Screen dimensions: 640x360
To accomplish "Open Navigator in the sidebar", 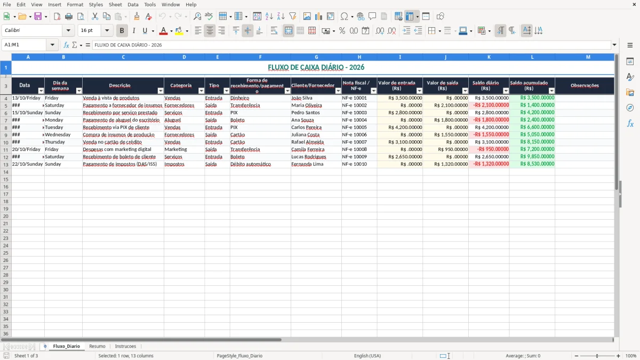I will 630,108.
